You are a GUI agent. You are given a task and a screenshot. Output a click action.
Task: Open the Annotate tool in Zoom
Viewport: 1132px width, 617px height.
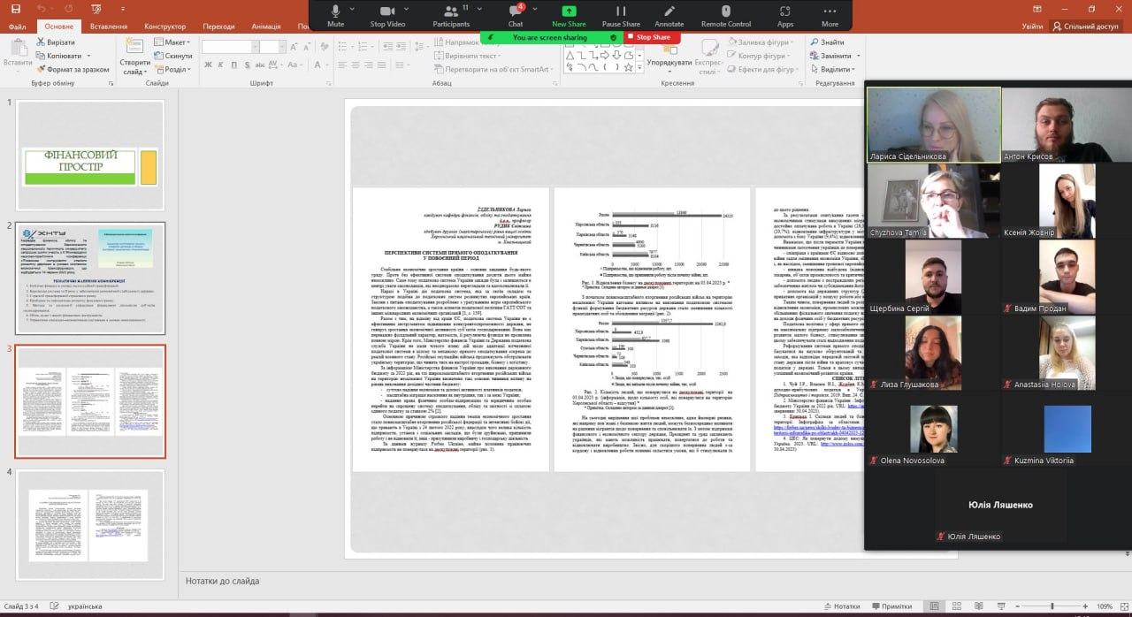(669, 15)
